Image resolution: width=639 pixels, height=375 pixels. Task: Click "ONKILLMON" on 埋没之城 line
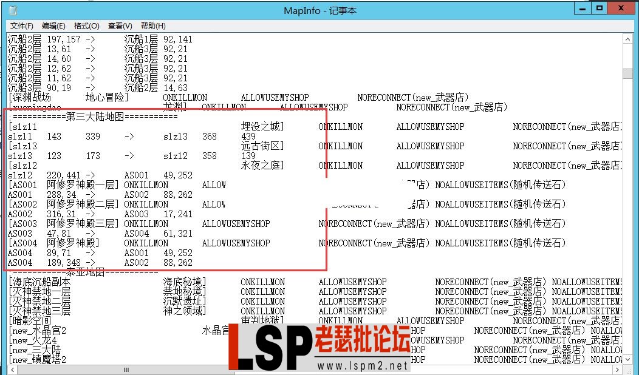click(x=340, y=127)
